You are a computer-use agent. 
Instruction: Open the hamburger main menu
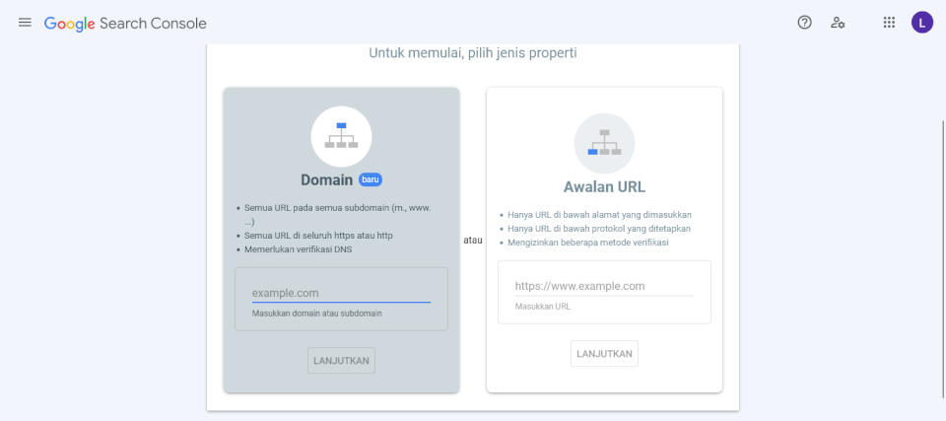(x=25, y=23)
